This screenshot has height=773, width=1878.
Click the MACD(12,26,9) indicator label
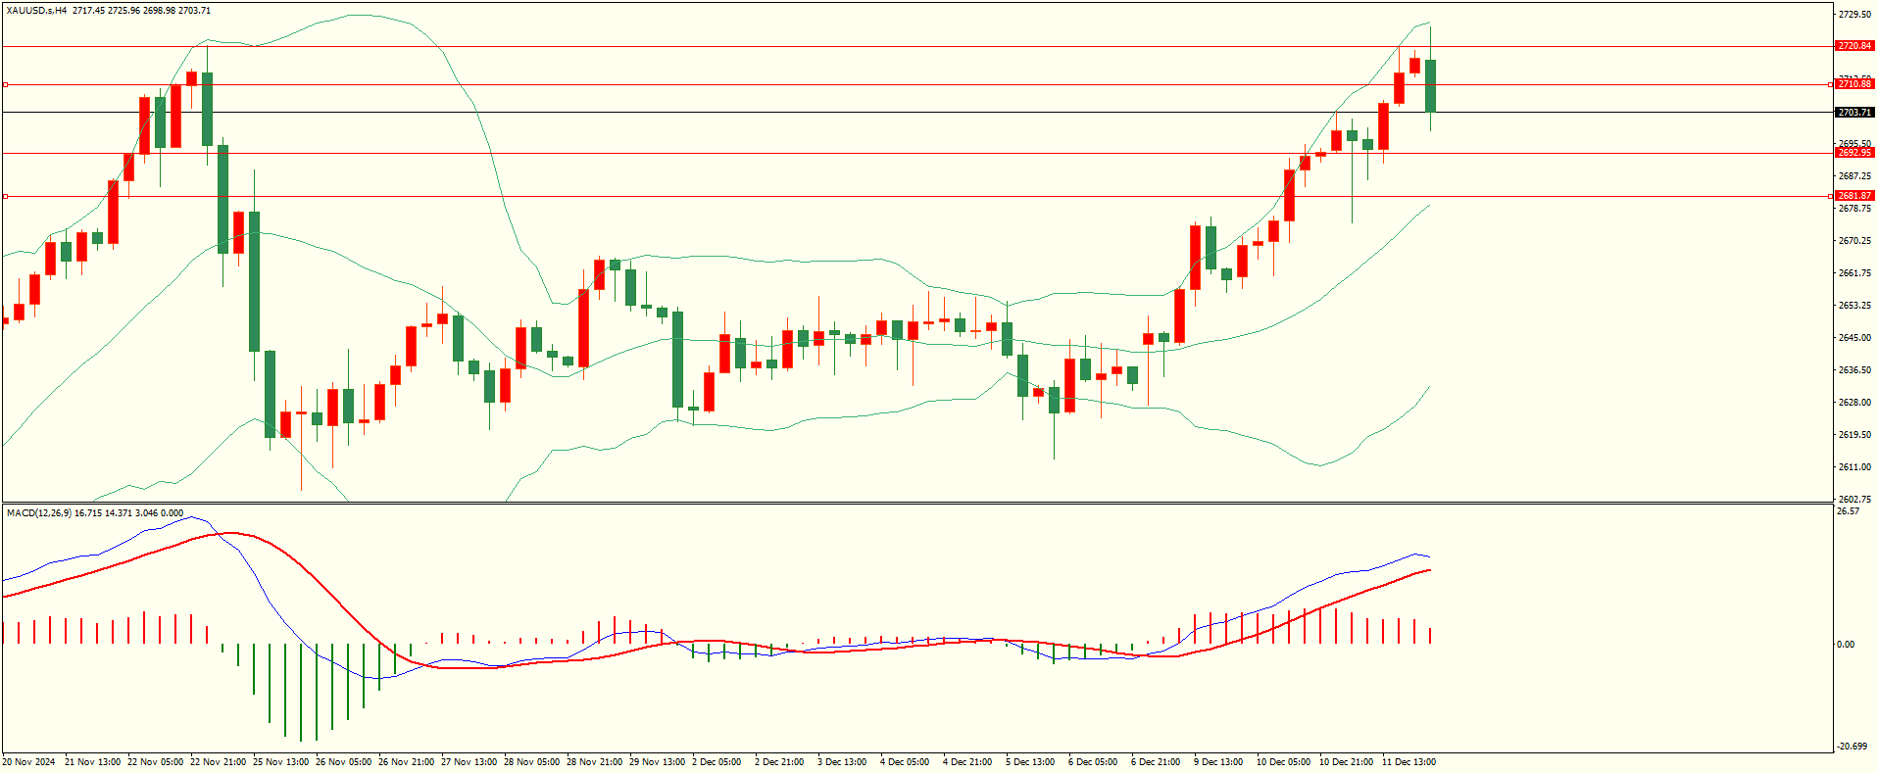[x=39, y=512]
